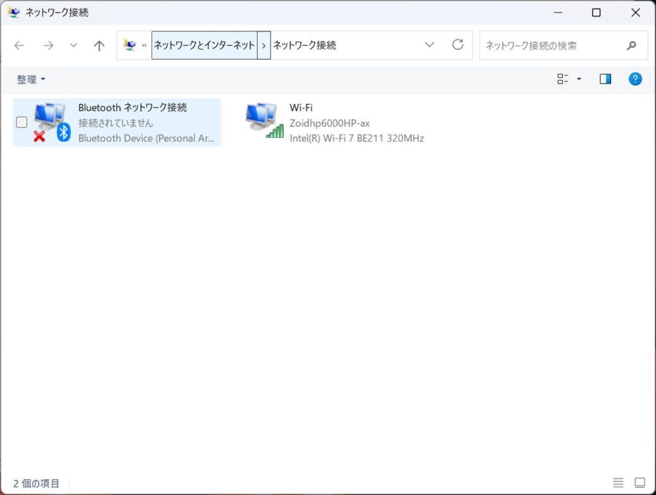The width and height of the screenshot is (656, 495).
Task: Open recent locations dropdown chevron
Action: (x=73, y=46)
